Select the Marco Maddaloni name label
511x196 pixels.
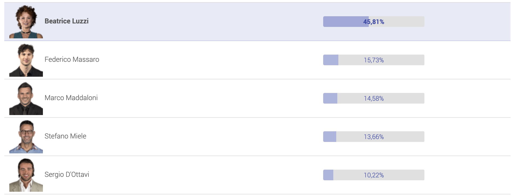tap(71, 98)
